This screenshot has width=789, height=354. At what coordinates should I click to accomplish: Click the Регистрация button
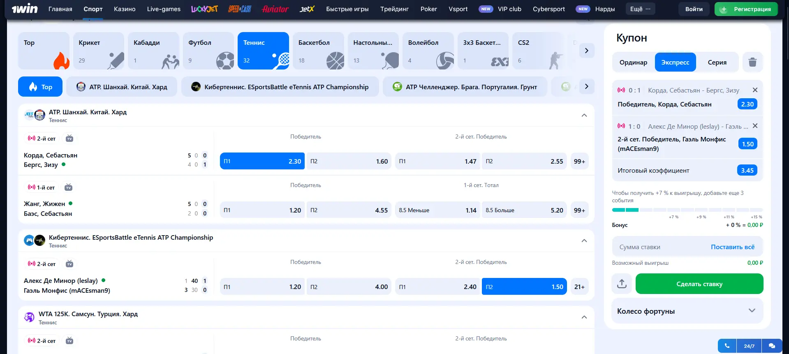(x=746, y=9)
